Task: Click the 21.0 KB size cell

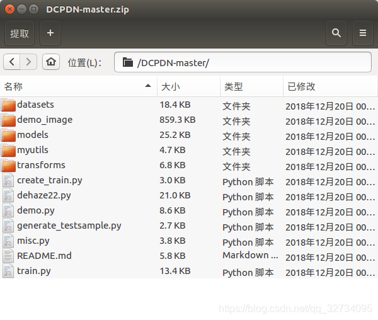Action: (175, 195)
